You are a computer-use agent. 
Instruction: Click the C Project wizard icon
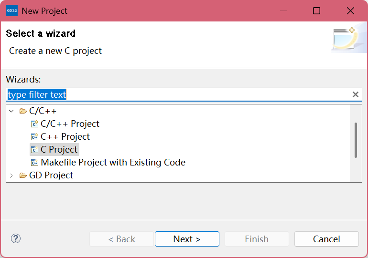point(34,150)
